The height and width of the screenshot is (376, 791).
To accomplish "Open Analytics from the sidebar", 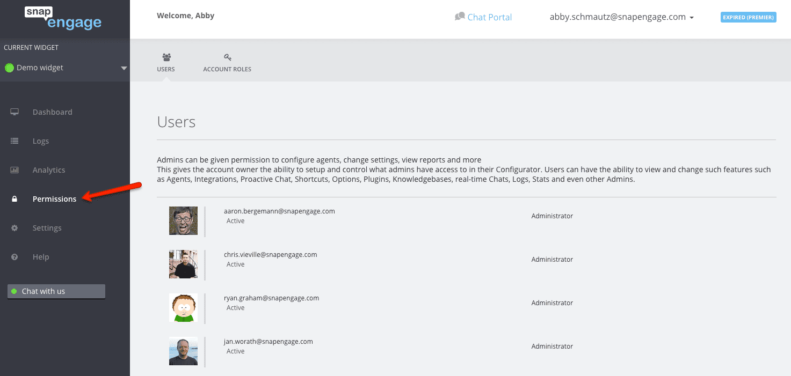I will coord(48,170).
